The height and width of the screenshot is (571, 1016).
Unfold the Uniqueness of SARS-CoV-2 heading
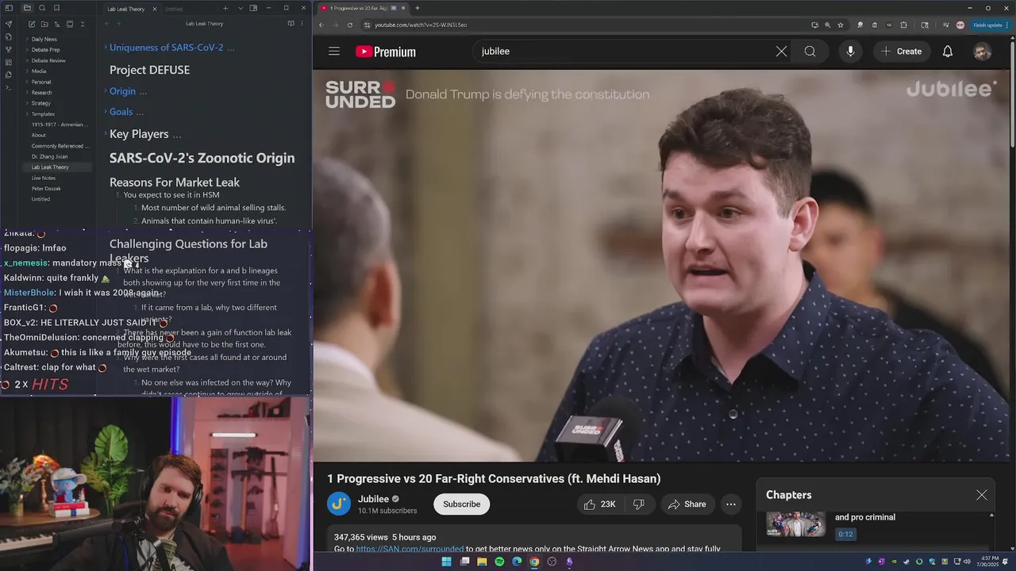[106, 48]
